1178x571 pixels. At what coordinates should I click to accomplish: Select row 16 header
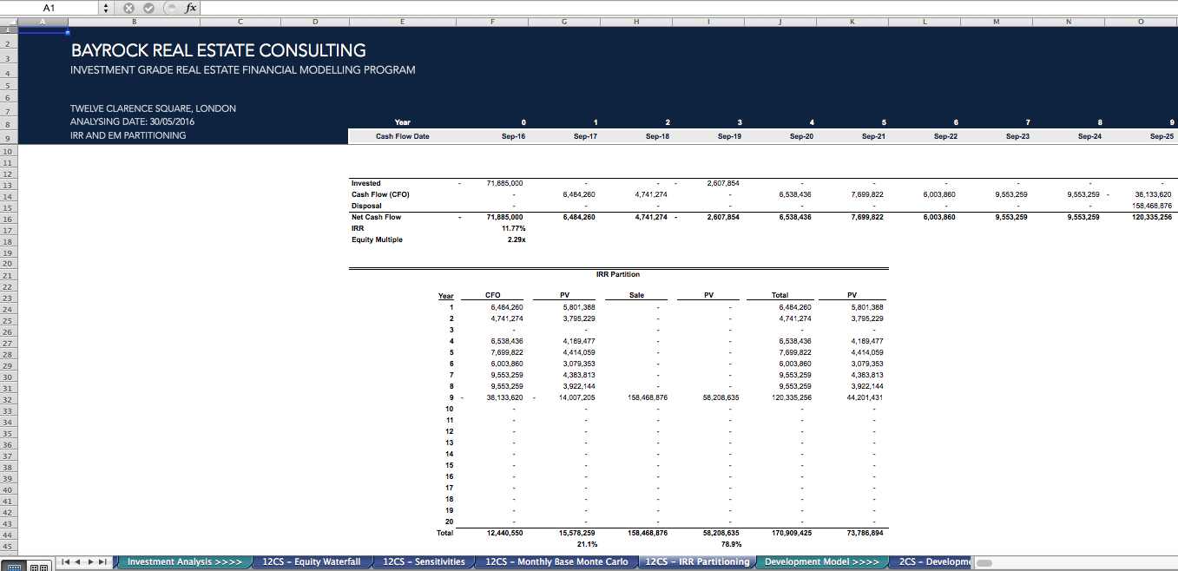point(8,220)
